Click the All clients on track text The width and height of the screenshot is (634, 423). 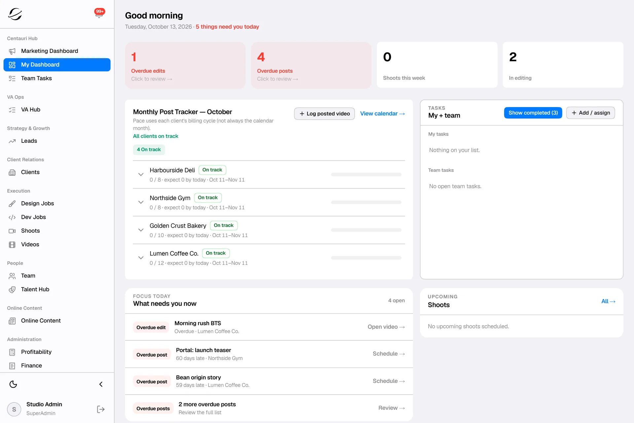click(x=156, y=136)
